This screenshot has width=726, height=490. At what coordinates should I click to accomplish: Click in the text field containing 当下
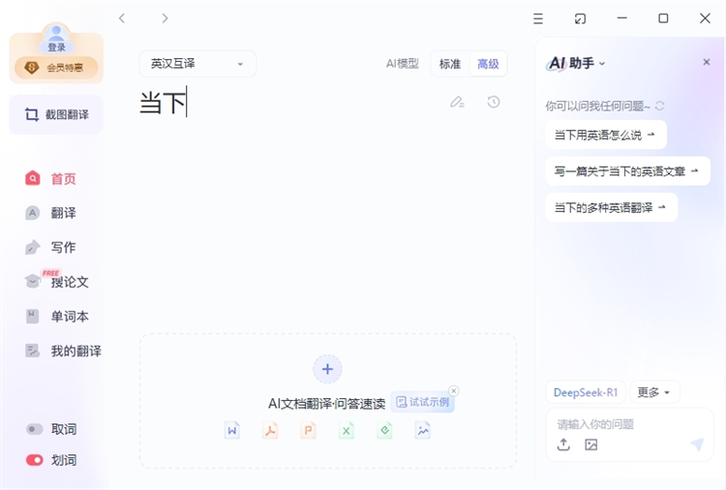(291, 103)
